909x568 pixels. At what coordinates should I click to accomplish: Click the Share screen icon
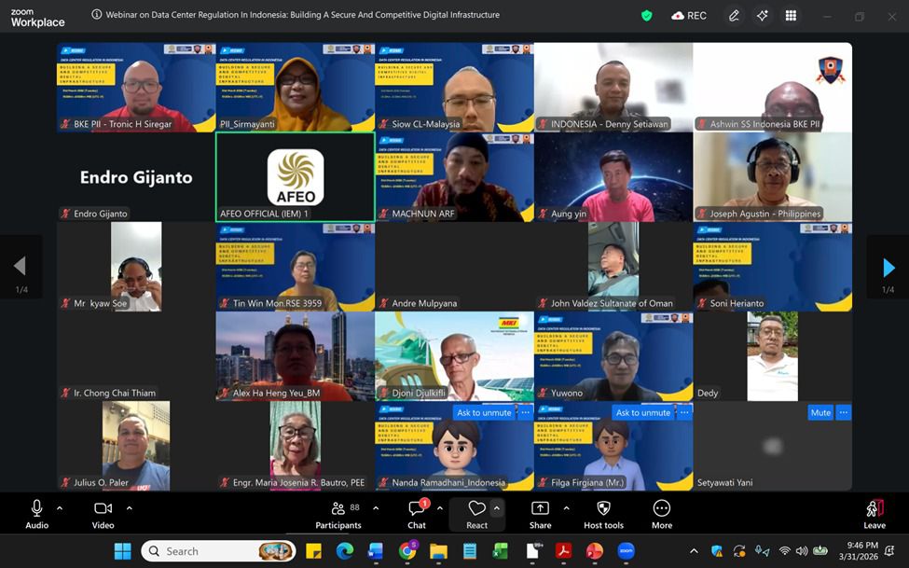pyautogui.click(x=540, y=514)
